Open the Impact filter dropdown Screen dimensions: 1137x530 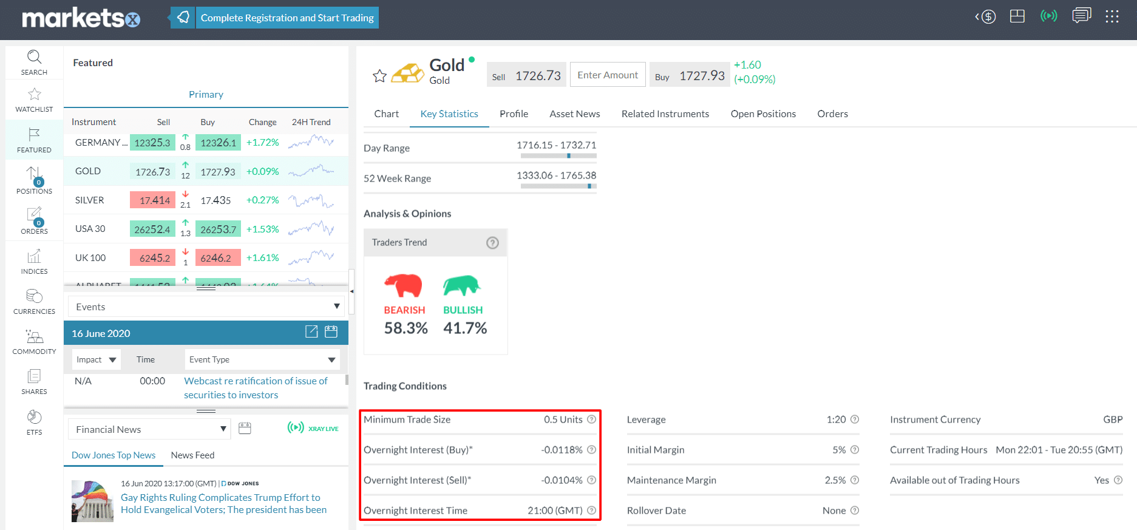pyautogui.click(x=96, y=359)
